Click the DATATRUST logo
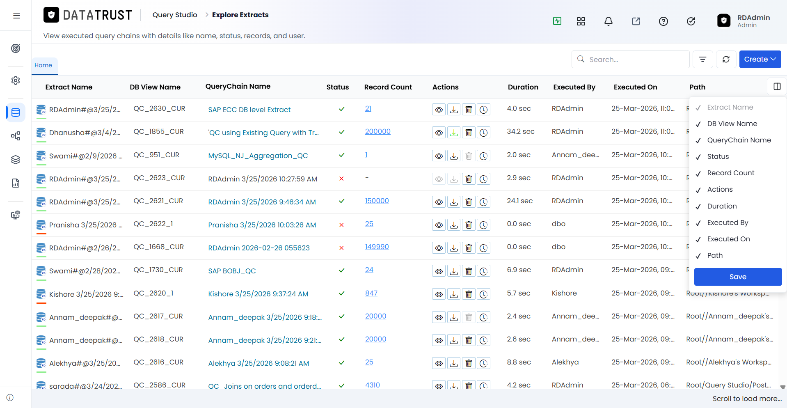This screenshot has height=408, width=787. point(88,15)
